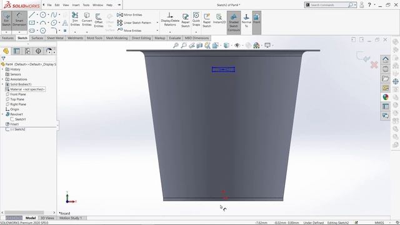Open the Smart Dimension dropdown arrow
The height and width of the screenshot is (225, 400).
(19, 32)
